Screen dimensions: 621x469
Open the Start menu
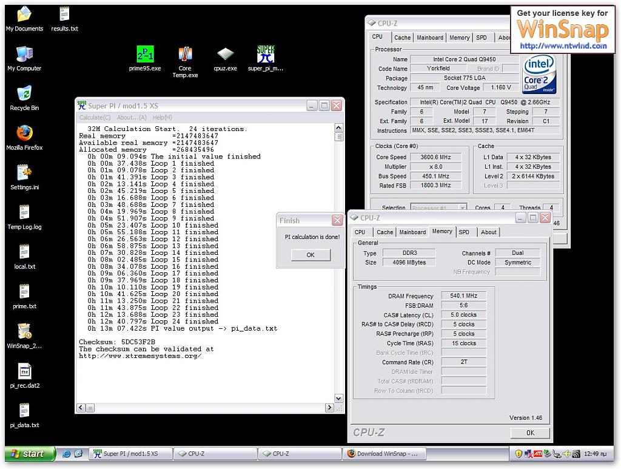(x=30, y=454)
